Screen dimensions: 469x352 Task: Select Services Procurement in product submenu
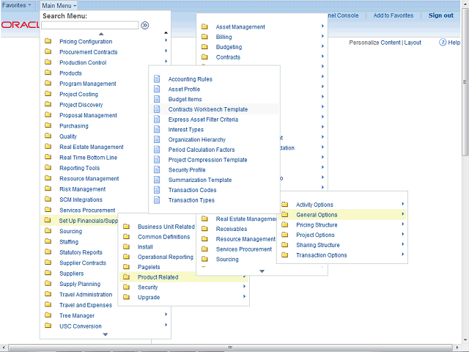[x=244, y=249]
